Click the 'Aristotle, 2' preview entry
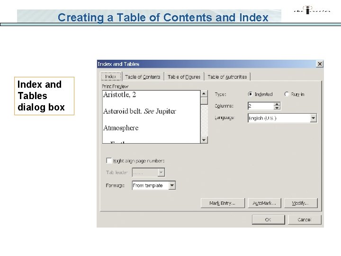Viewport: 341px width, 256px height. coord(120,94)
